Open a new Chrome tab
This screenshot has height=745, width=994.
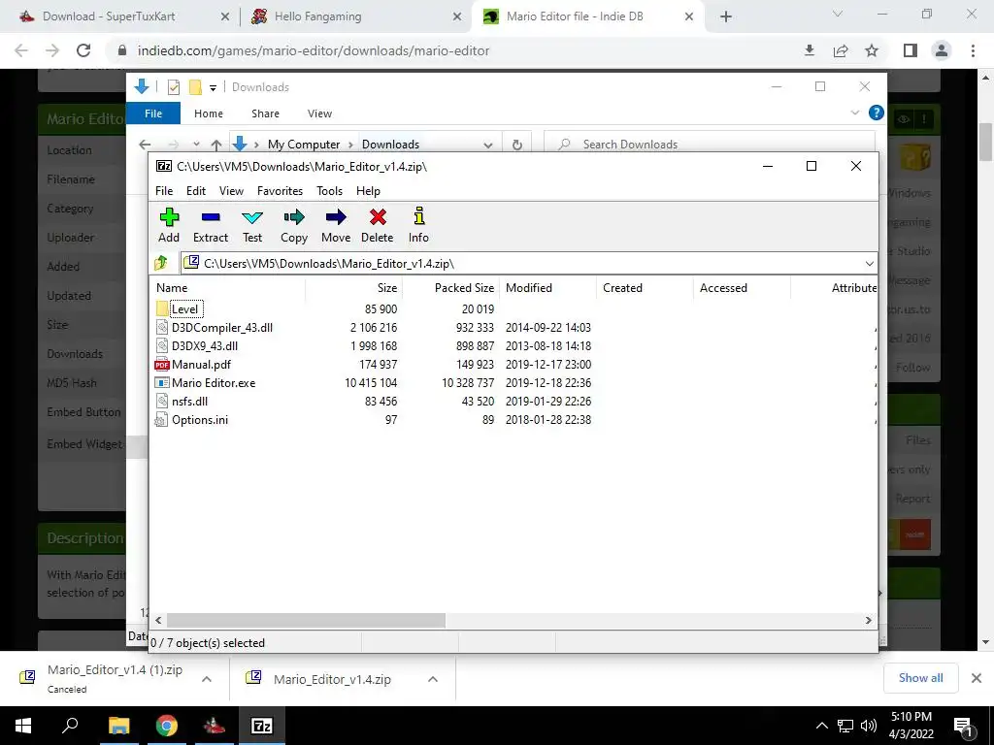(x=726, y=16)
